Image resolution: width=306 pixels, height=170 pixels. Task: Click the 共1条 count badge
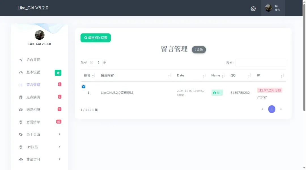(199, 50)
